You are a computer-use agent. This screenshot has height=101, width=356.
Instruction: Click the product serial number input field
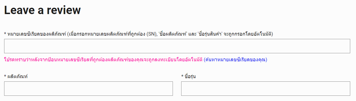pyautogui.click(x=177, y=46)
